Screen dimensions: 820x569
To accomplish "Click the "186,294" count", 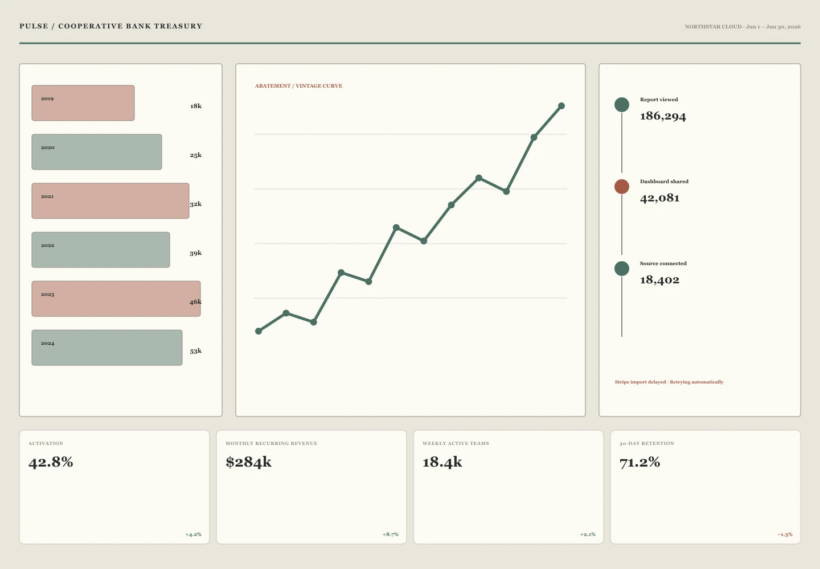I will [663, 116].
